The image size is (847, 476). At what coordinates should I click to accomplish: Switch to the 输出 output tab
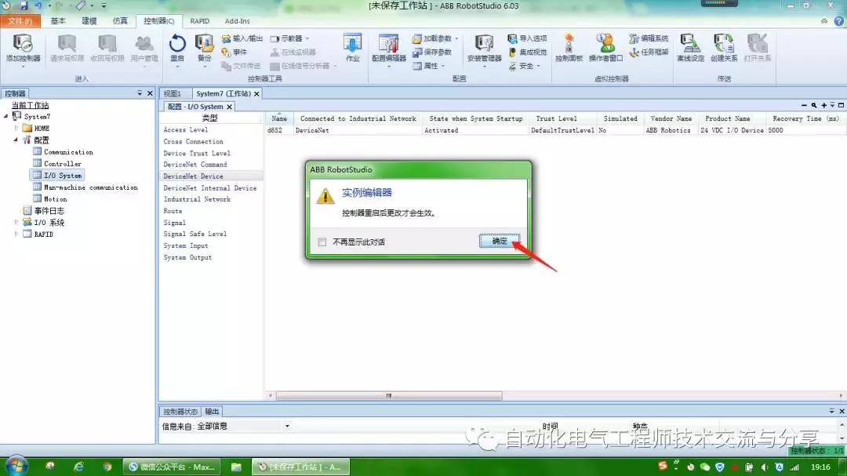coord(212,412)
